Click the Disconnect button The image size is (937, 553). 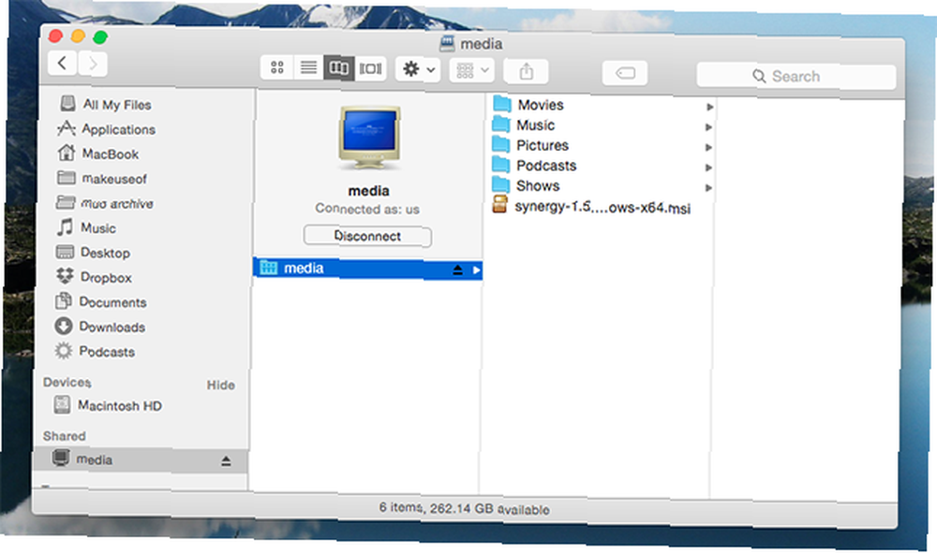point(367,236)
